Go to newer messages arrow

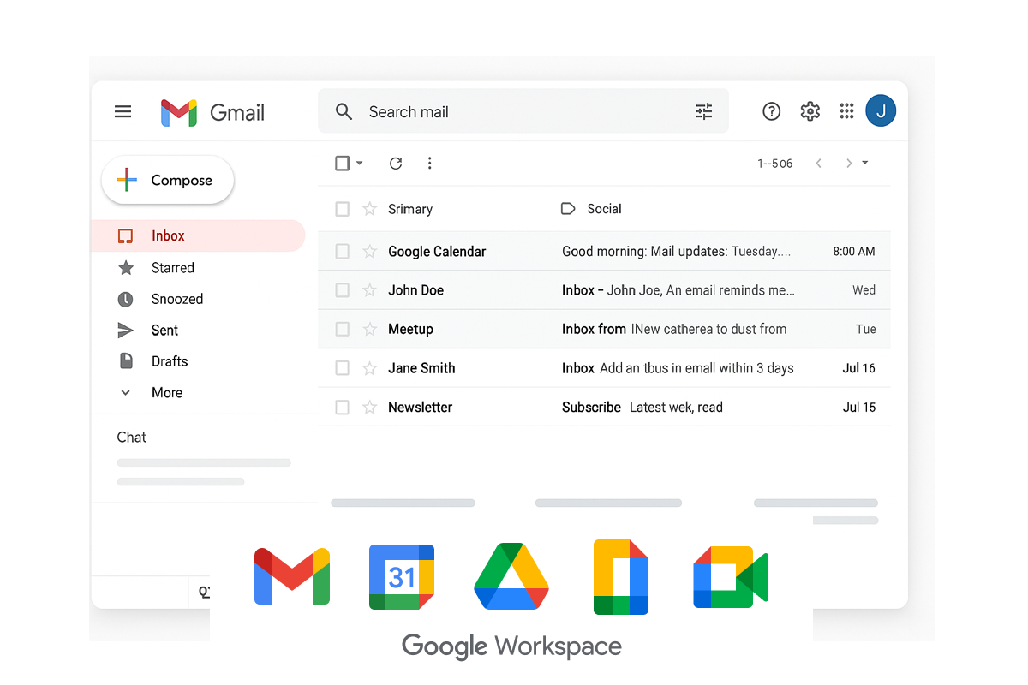[x=818, y=163]
